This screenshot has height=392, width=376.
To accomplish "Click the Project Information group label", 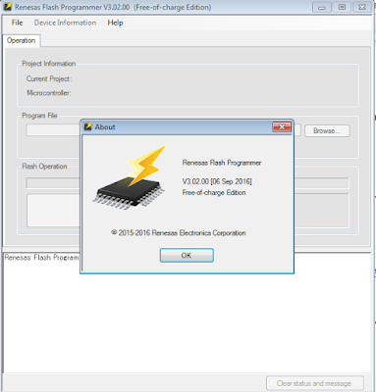I will tap(49, 64).
